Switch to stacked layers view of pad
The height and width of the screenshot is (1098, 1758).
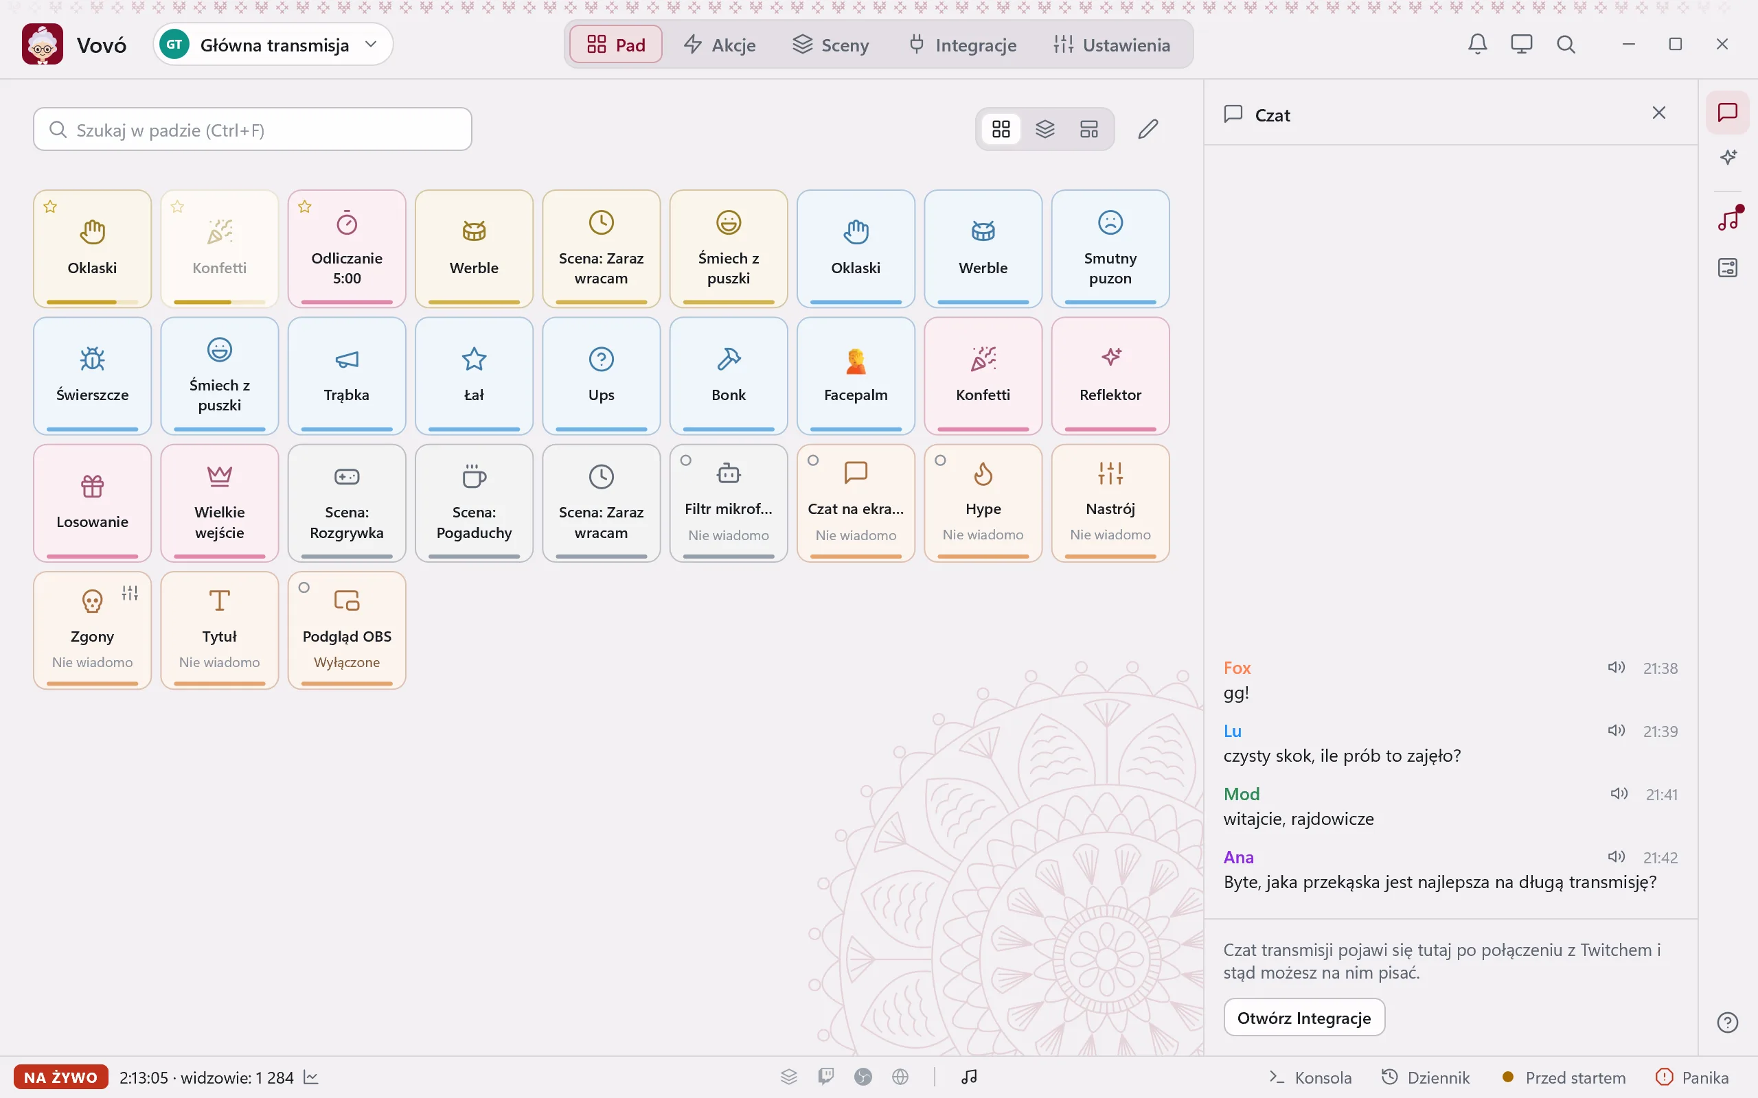(x=1044, y=129)
